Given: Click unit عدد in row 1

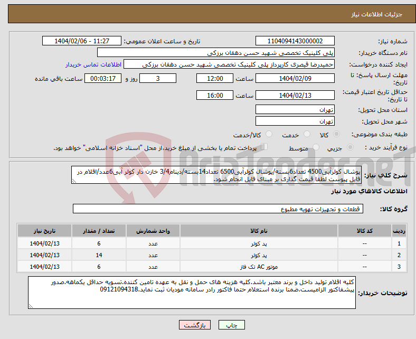Looking at the screenshot, I should [153, 243].
